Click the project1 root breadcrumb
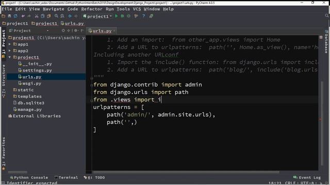This screenshot has width=330, height=185. 15,24
